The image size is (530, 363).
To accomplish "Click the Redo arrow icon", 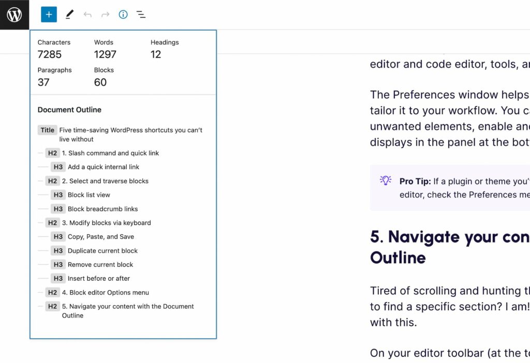I will pos(106,14).
